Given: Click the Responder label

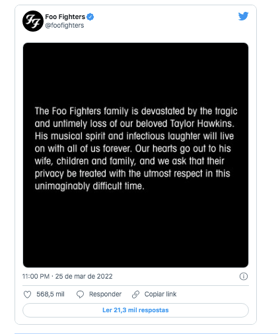Looking at the screenshot, I should [x=105, y=294].
